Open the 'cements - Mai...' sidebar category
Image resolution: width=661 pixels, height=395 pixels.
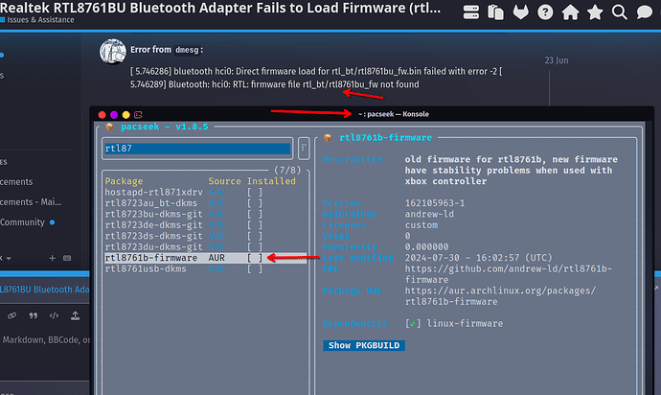pyautogui.click(x=31, y=202)
